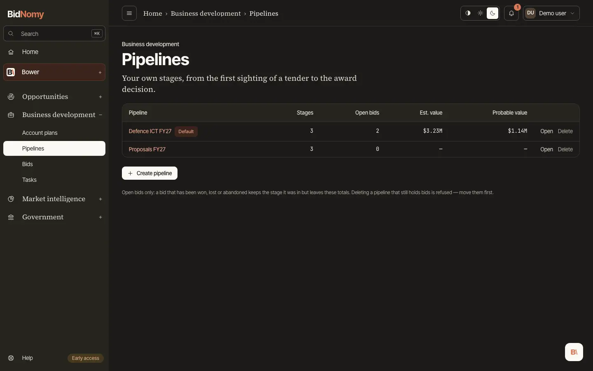The width and height of the screenshot is (593, 371).
Task: Open the Tasks page
Action: [x=54, y=180]
